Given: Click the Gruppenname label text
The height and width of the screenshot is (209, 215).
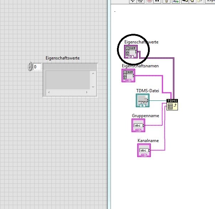Looking at the screenshot, I should 145,116.
